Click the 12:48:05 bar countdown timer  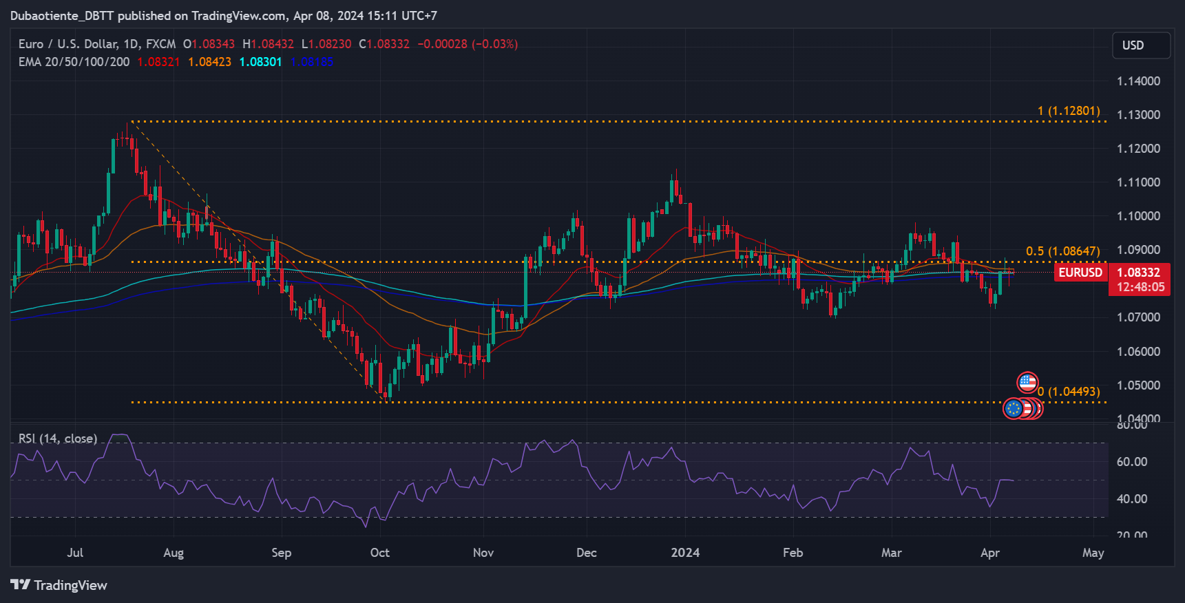(x=1140, y=287)
